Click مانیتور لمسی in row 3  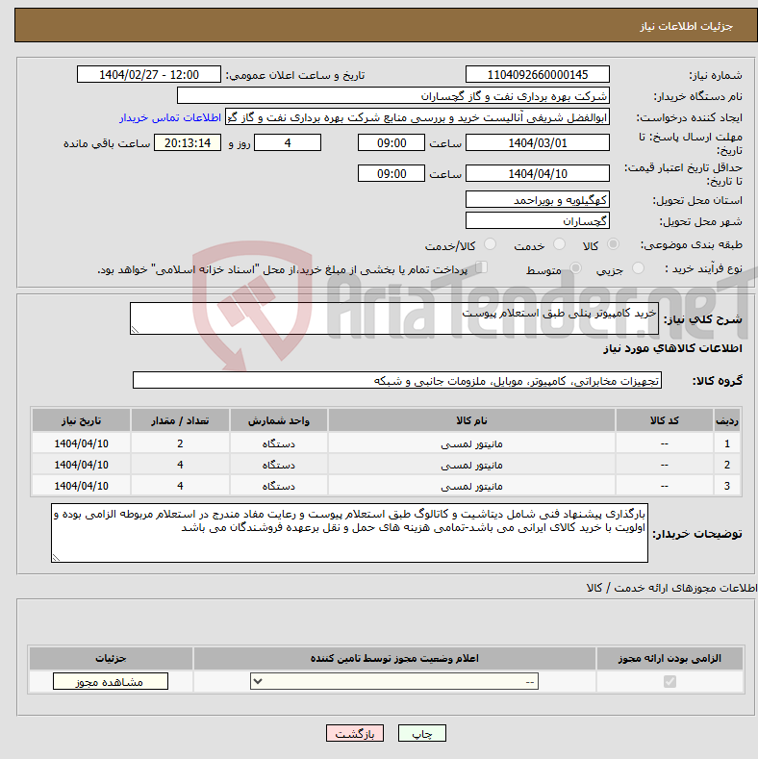[471, 486]
